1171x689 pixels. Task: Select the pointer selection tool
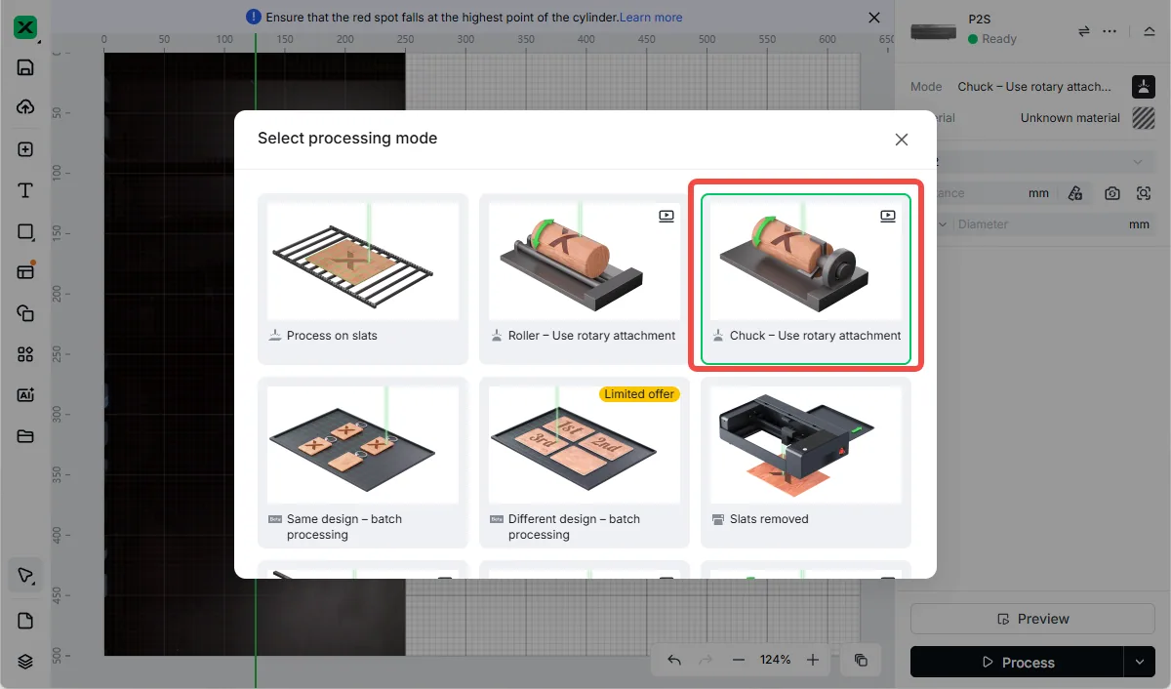coord(25,575)
